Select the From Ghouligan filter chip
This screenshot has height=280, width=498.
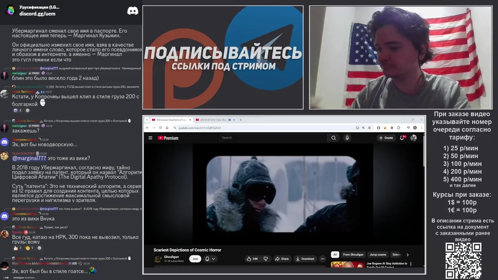[x=353, y=255]
